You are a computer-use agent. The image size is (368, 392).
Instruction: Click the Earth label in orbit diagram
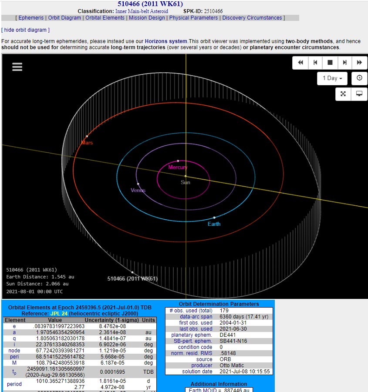pos(214,224)
